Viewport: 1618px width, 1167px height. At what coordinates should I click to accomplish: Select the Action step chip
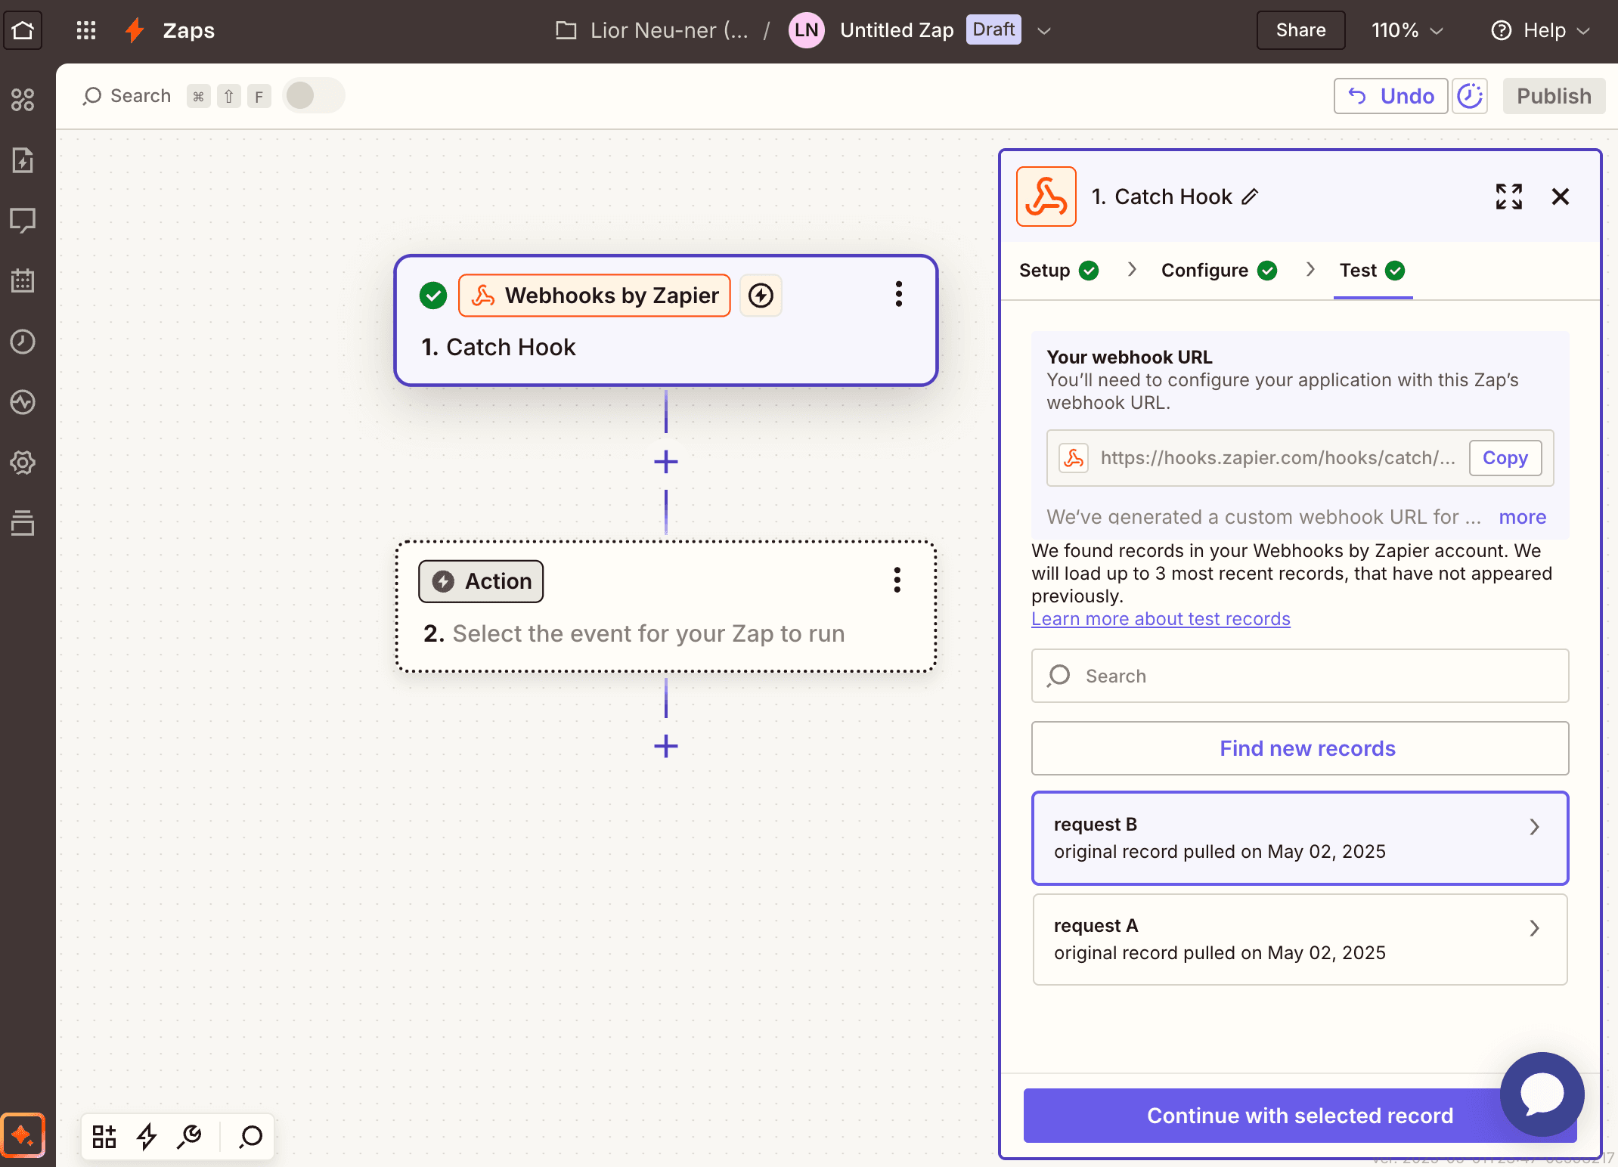(481, 581)
